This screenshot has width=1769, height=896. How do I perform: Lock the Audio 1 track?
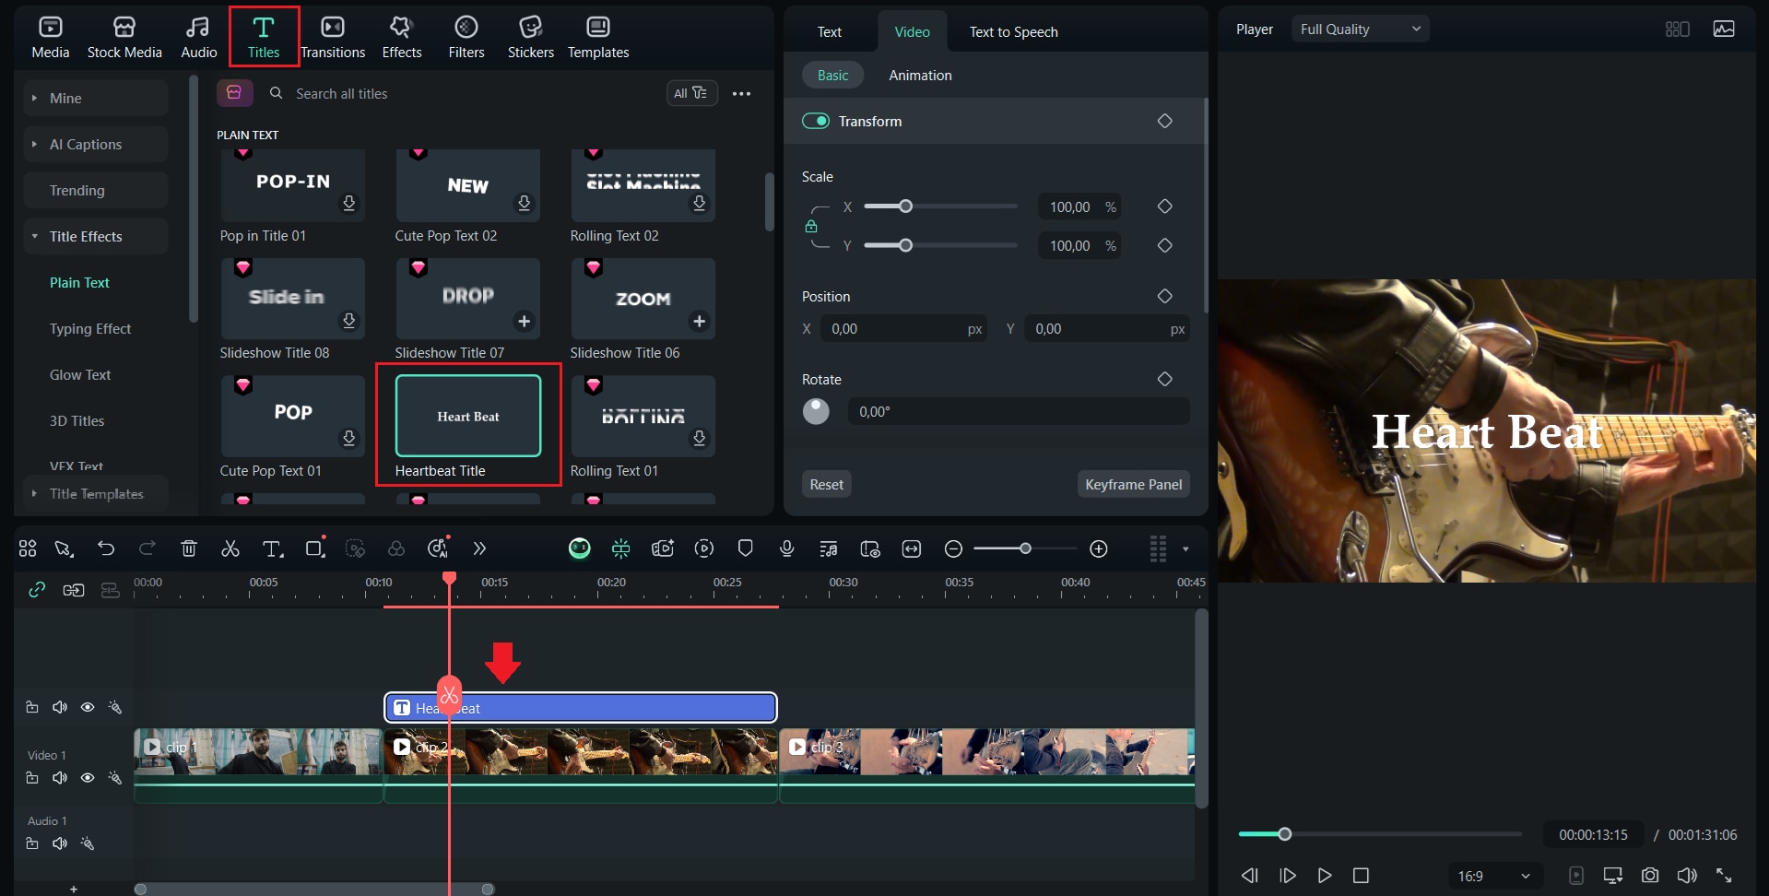tap(32, 843)
